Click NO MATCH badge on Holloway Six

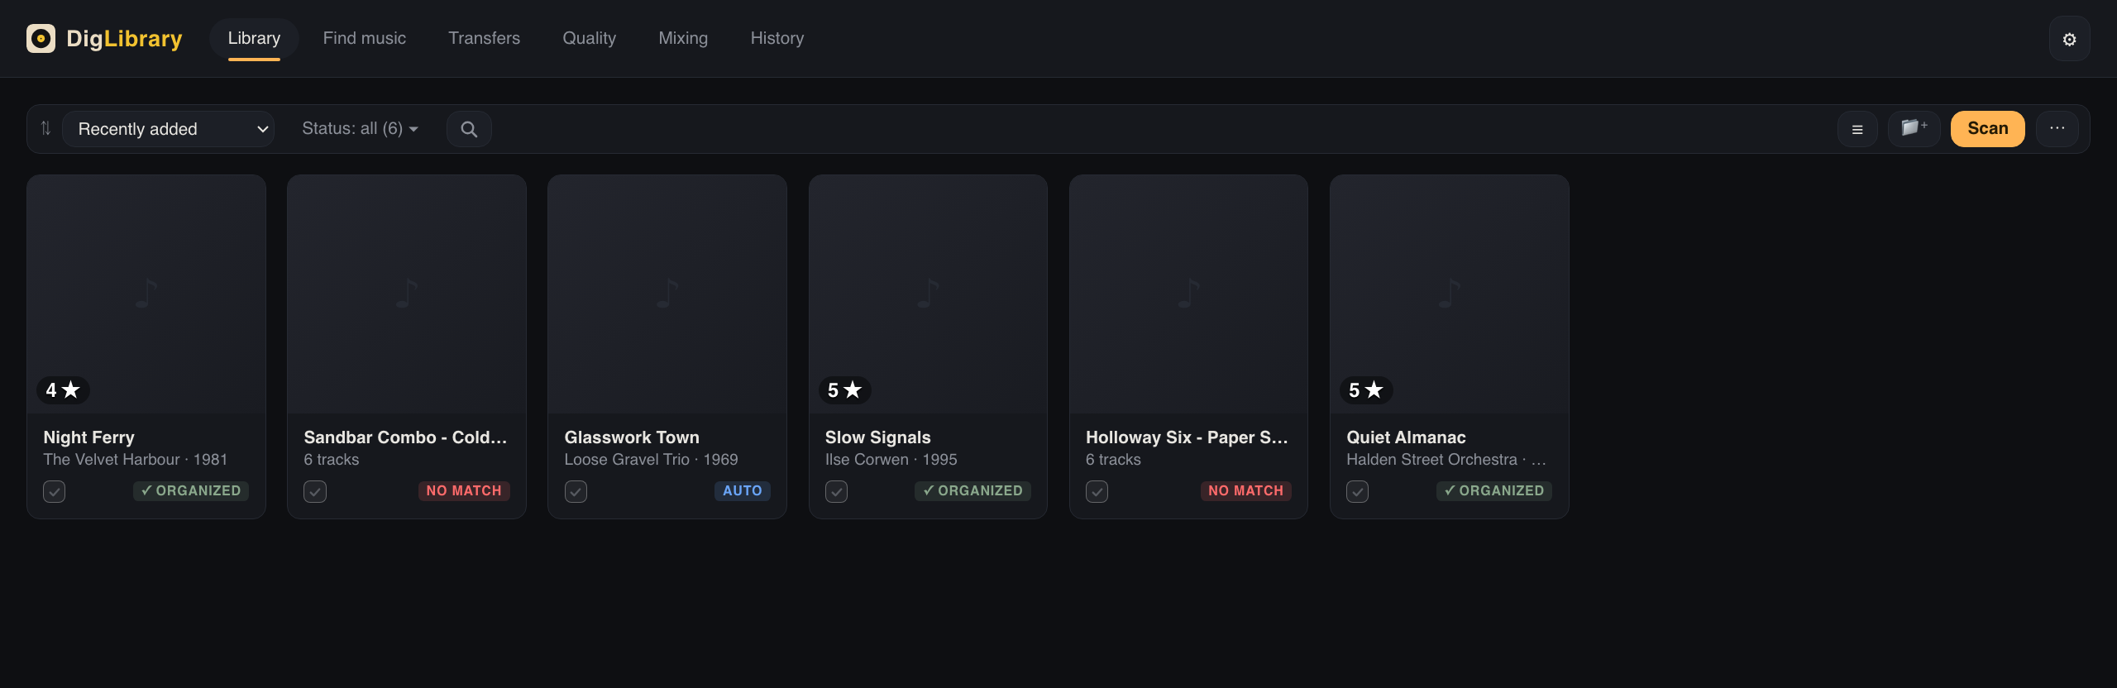point(1245,490)
